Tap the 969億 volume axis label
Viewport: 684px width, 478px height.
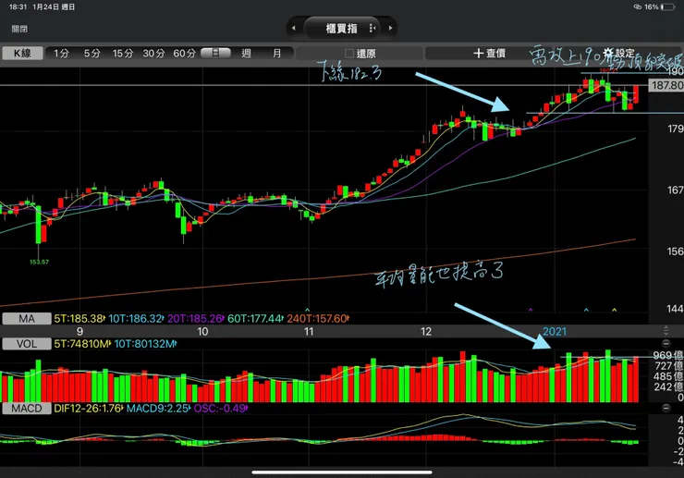tap(667, 355)
